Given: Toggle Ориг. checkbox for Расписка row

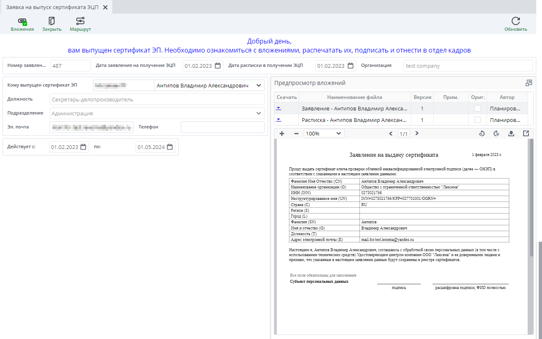Looking at the screenshot, I should [478, 120].
